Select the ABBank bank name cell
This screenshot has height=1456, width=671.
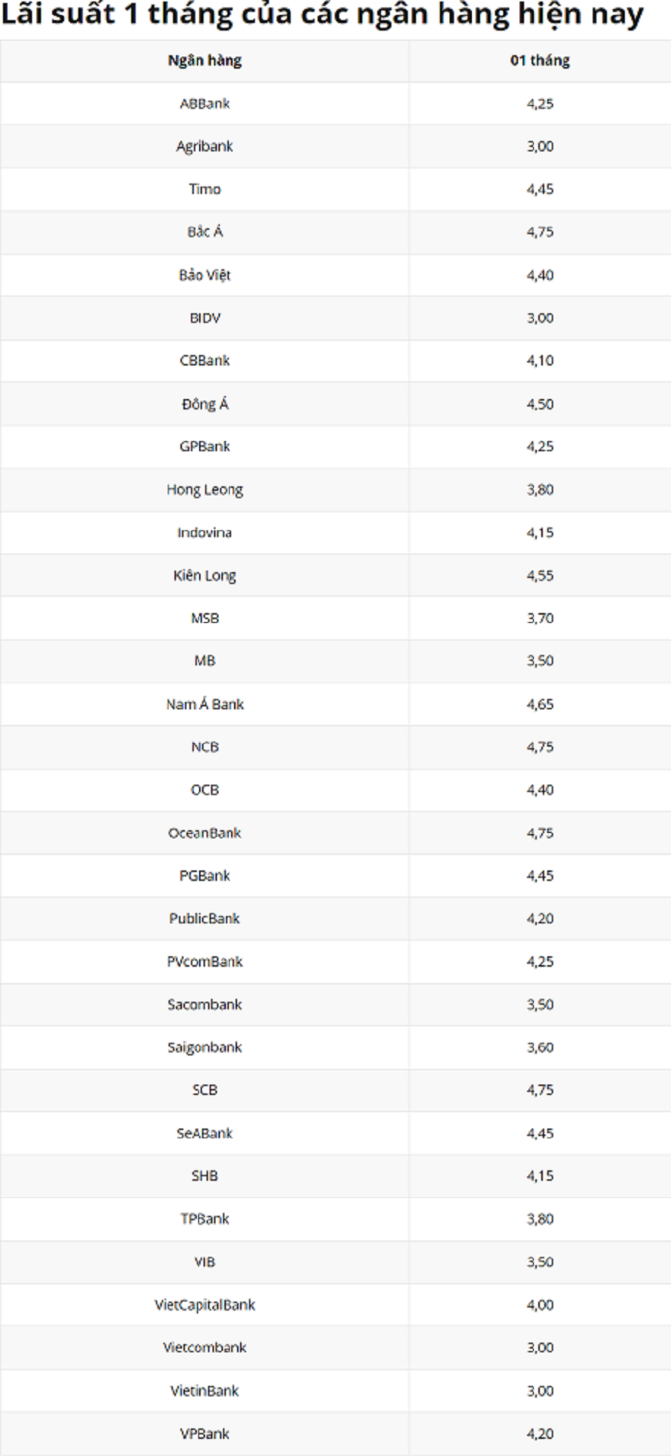click(204, 104)
